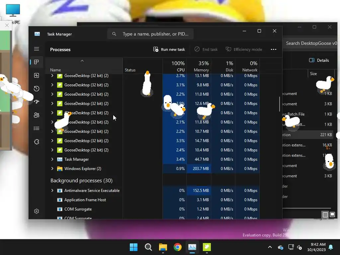
Task: Open the Users sidebar icon
Action: click(37, 115)
